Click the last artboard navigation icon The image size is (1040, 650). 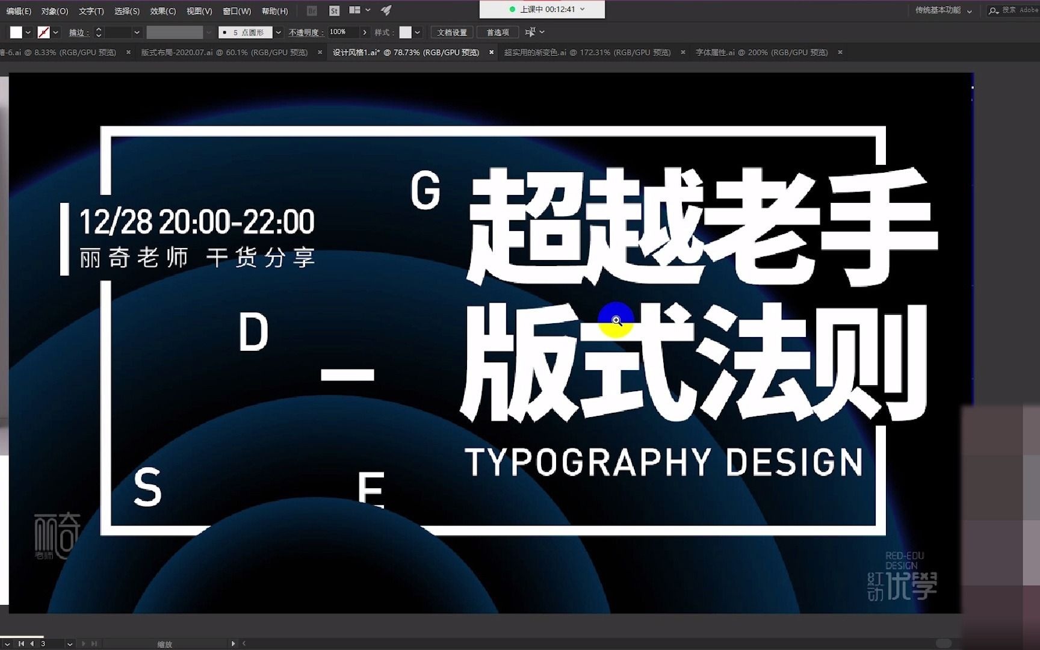(x=94, y=643)
